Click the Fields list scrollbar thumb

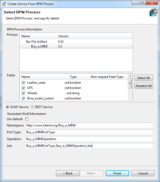point(130,83)
